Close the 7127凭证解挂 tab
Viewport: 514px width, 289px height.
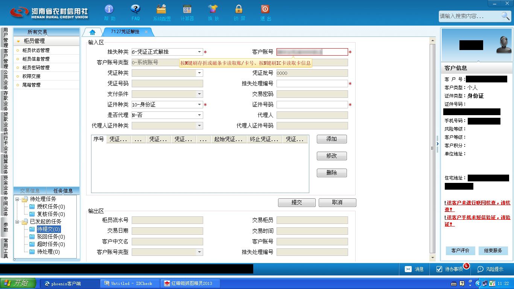(146, 32)
